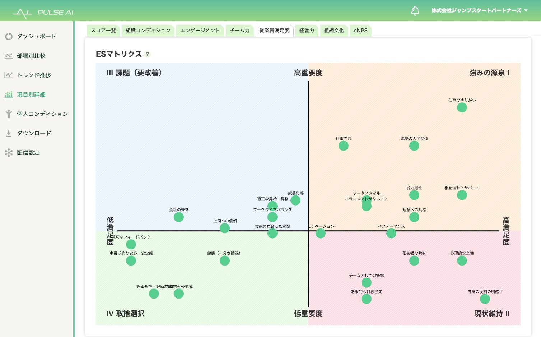Click the 評価基準・評価方法 data point
The width and height of the screenshot is (541, 337).
click(154, 294)
